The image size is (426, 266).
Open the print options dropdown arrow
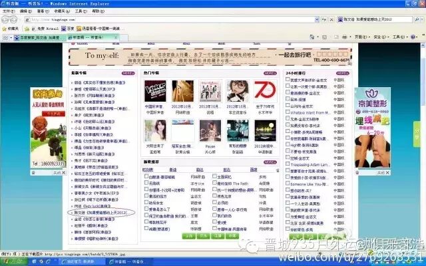pos(350,37)
